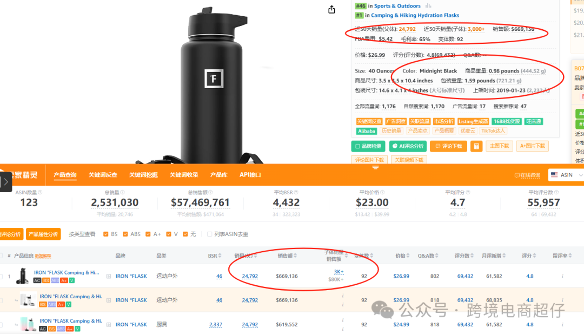
Task: Collapse the panel using the orange bar handle
Action: click(375, 167)
